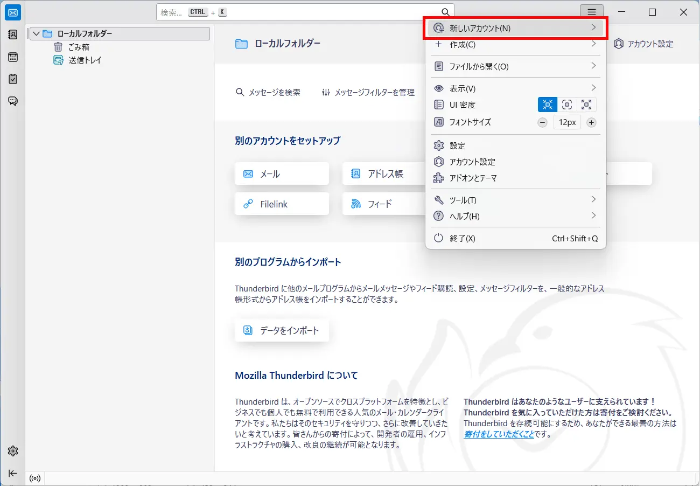Select relaxed UI density option
Viewport: 700px width, 486px height.
(x=586, y=105)
